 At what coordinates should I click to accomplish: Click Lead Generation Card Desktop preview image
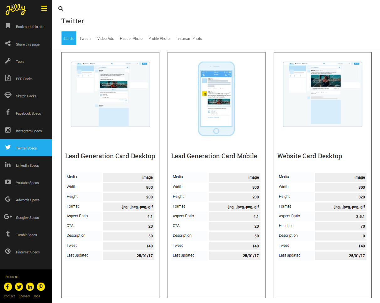pyautogui.click(x=110, y=94)
